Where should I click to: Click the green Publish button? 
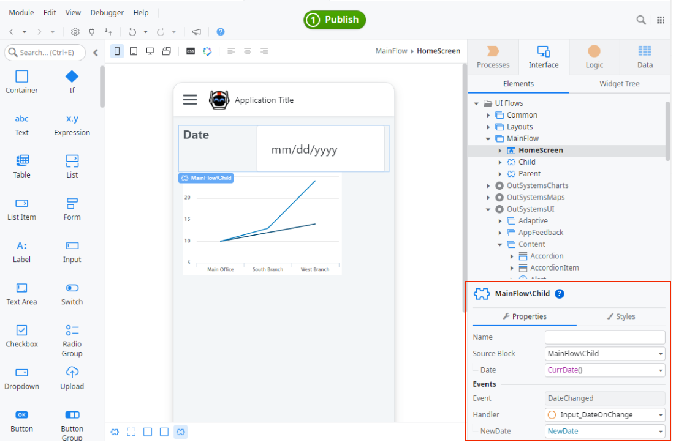tap(335, 20)
